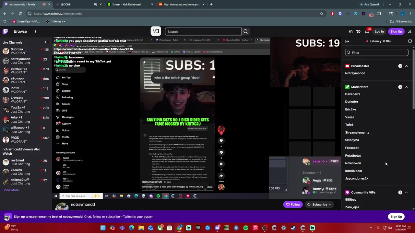Open Epic Games from taskbar
The height and width of the screenshot is (233, 415).
click(x=198, y=228)
